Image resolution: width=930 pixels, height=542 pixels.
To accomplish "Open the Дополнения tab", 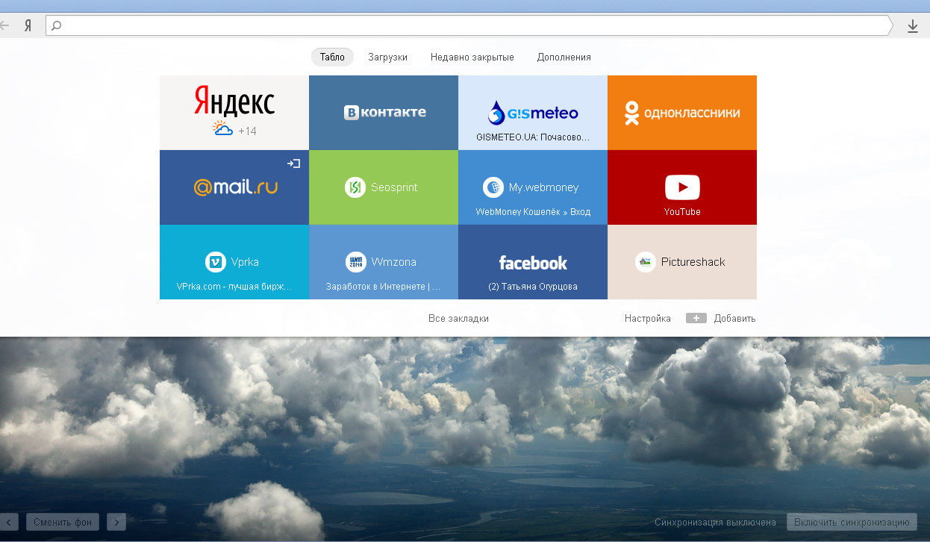I will pyautogui.click(x=564, y=57).
